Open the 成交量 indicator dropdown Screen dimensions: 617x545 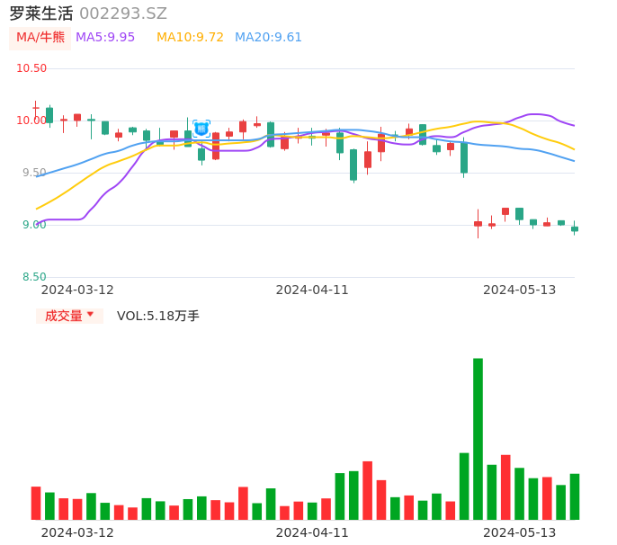(x=69, y=316)
